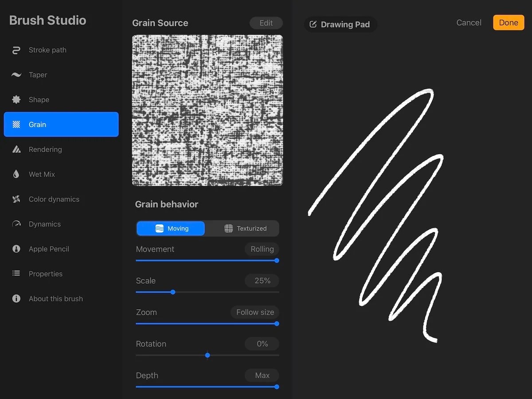This screenshot has width=532, height=399.
Task: Switch grain behavior to Texturized
Action: pos(243,228)
